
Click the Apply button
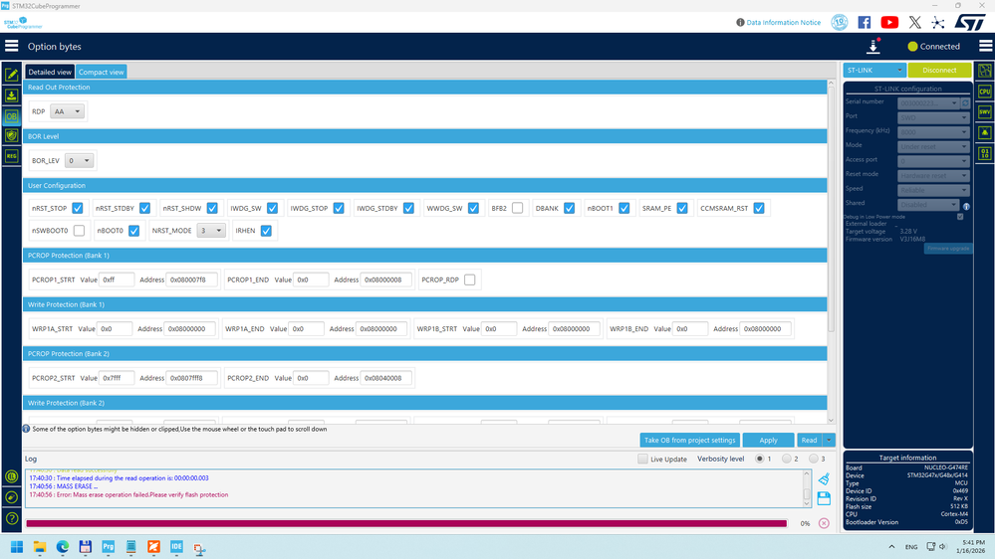(x=768, y=440)
